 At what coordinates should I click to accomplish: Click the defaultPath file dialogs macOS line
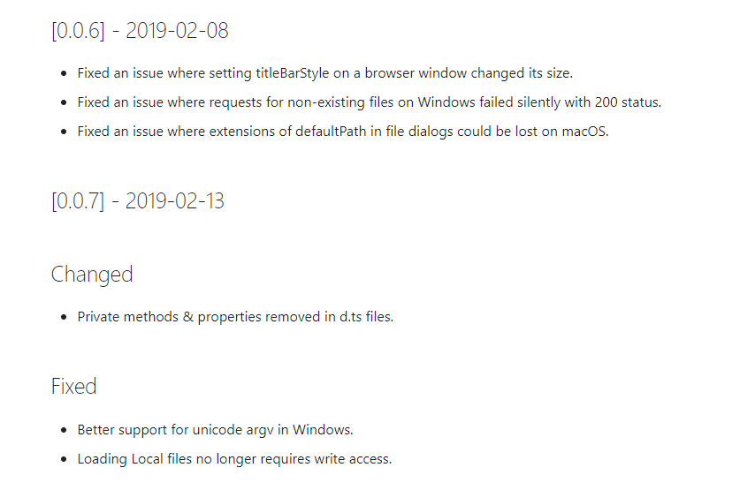tap(343, 132)
